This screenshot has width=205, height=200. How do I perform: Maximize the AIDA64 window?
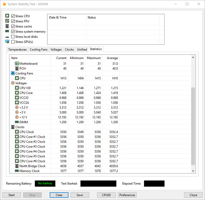[187, 4]
